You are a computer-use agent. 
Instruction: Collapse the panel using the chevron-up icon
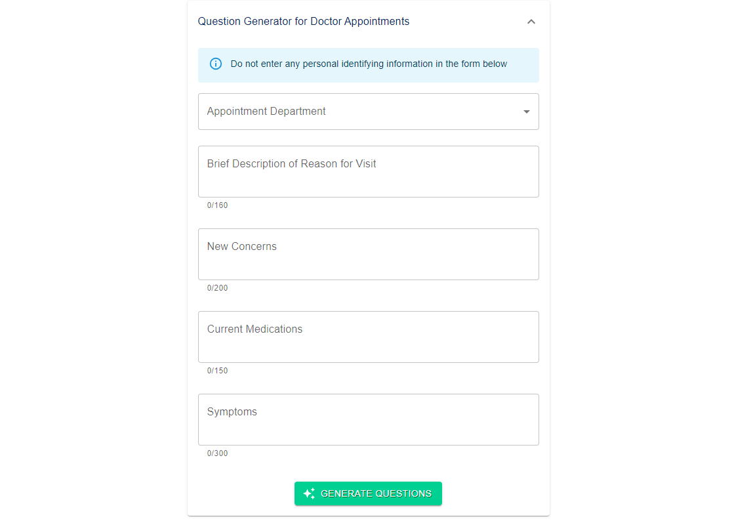click(x=531, y=22)
